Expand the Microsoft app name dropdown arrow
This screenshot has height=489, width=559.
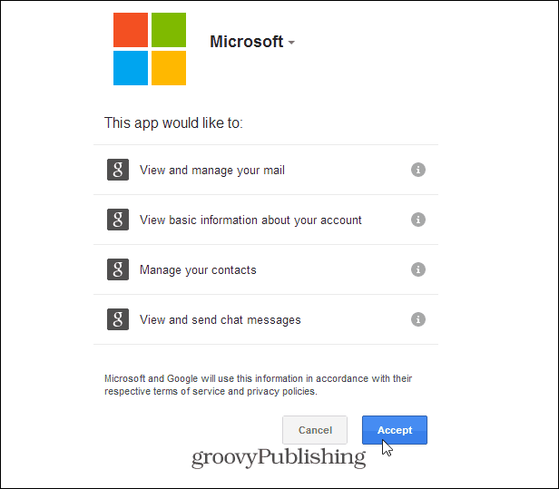pos(291,43)
